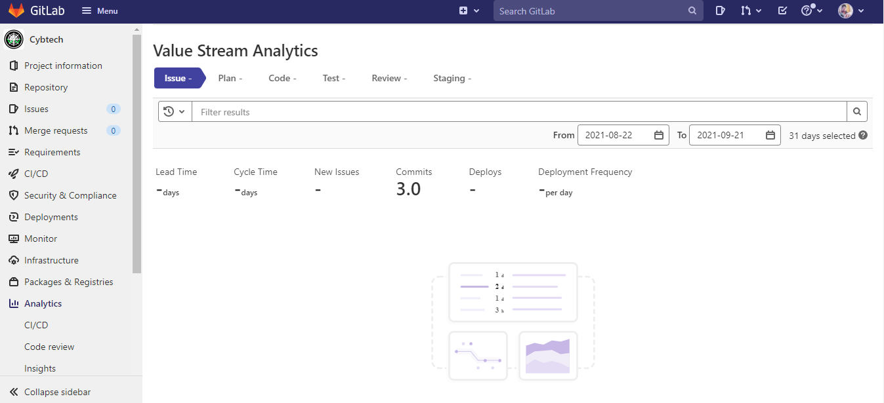Image resolution: width=884 pixels, height=403 pixels.
Task: Open CI/CD under Analytics
Action: (x=36, y=325)
